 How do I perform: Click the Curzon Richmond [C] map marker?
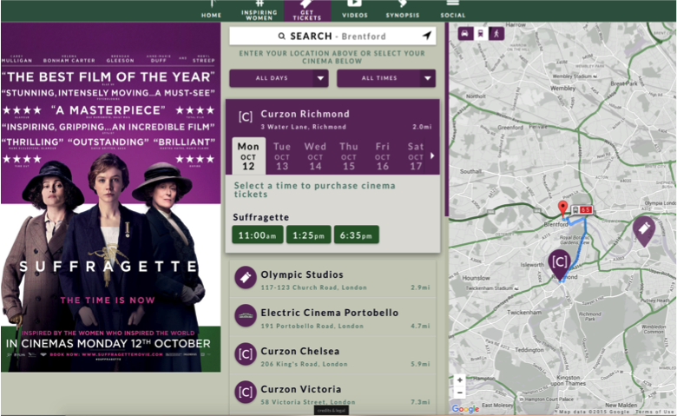point(560,264)
